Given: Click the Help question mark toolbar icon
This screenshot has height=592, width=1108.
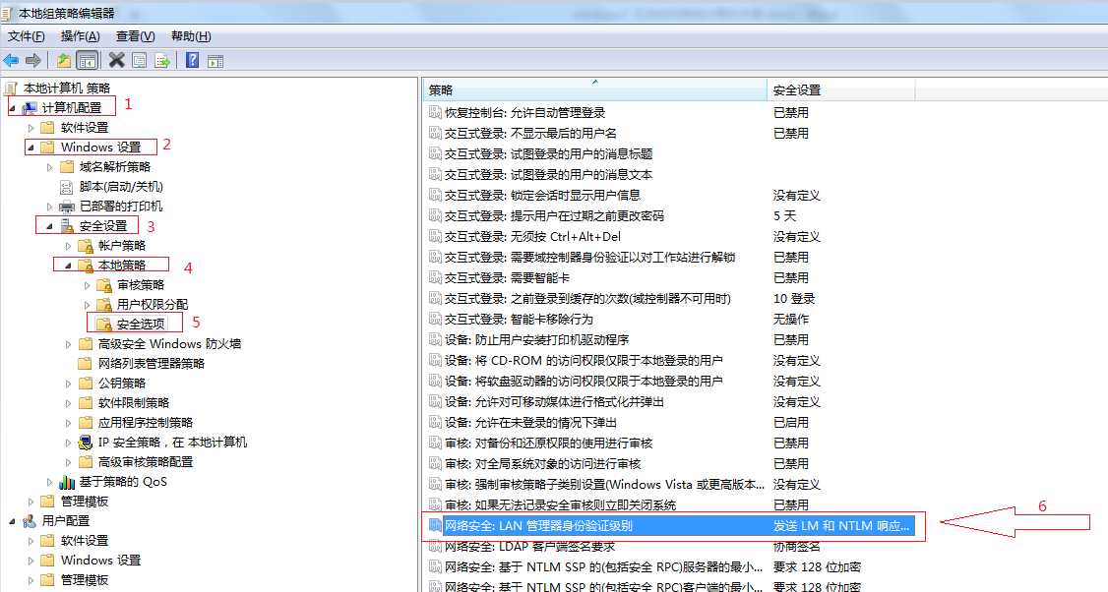Looking at the screenshot, I should coord(192,61).
